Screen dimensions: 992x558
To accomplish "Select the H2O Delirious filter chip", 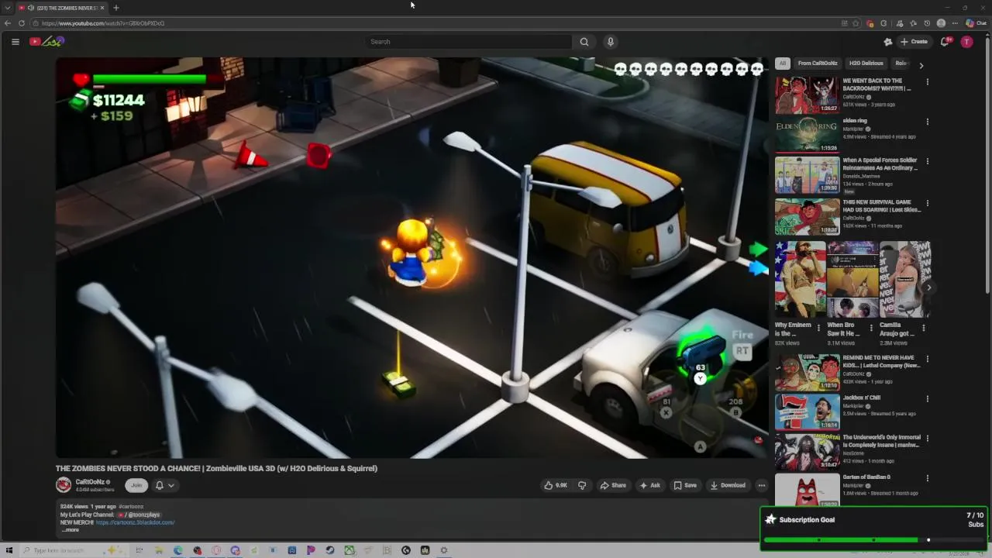I will coord(866,64).
